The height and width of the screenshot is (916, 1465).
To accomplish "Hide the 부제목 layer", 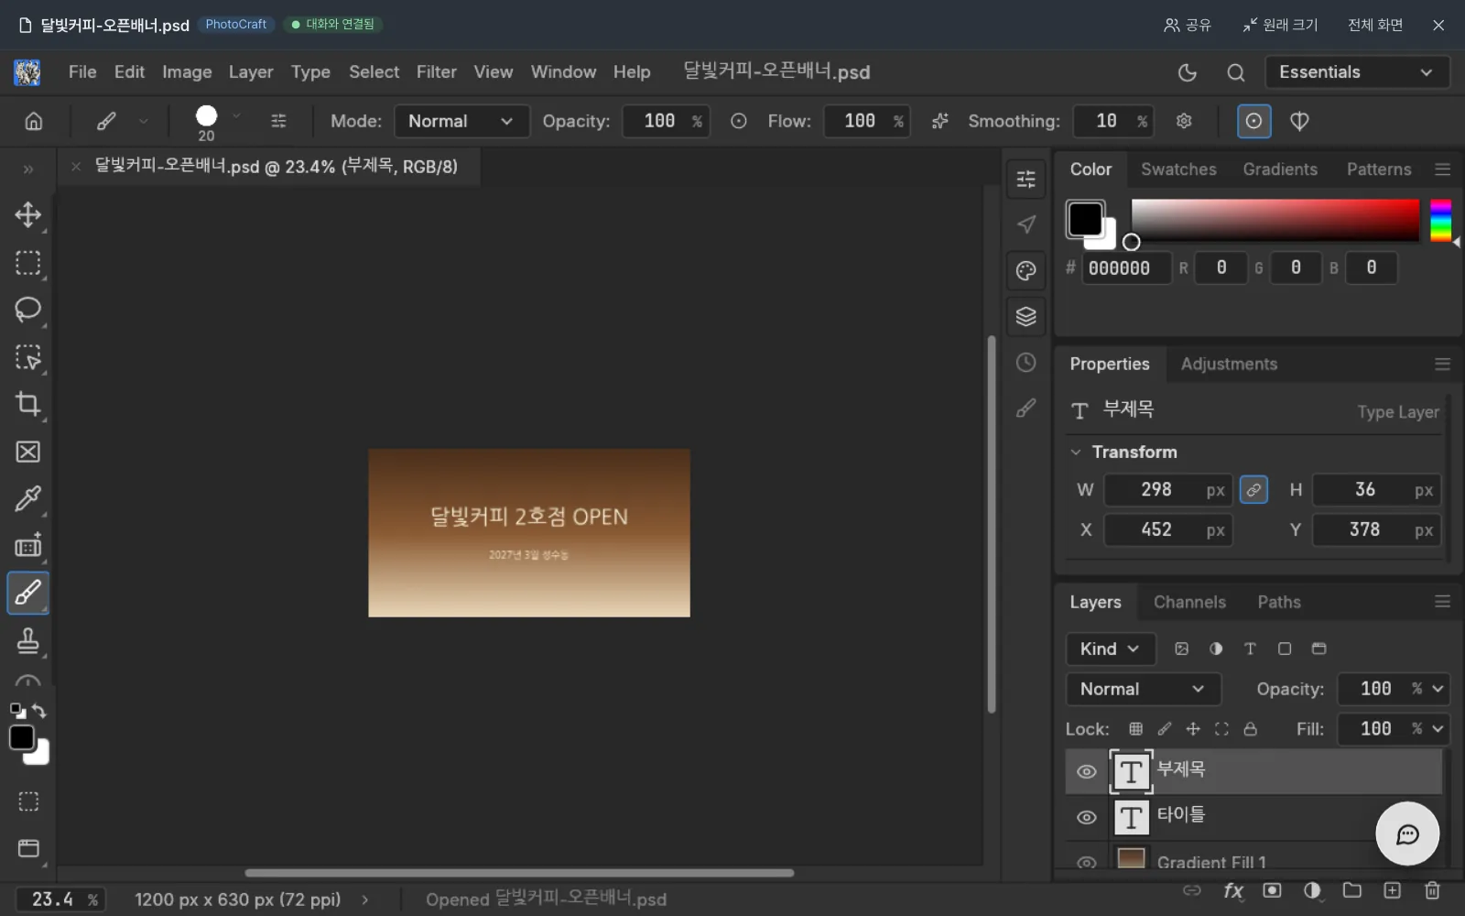I will coord(1086,771).
